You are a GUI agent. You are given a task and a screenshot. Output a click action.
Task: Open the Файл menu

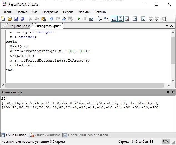point(8,12)
